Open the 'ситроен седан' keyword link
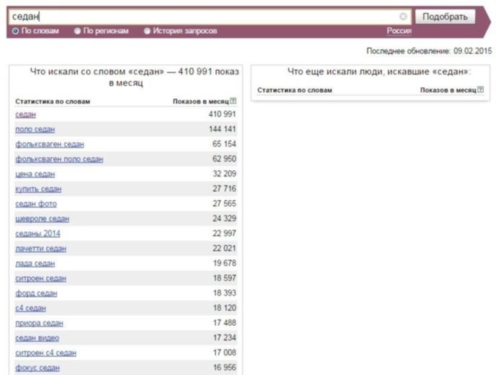This screenshot has width=496, height=375. [x=41, y=278]
